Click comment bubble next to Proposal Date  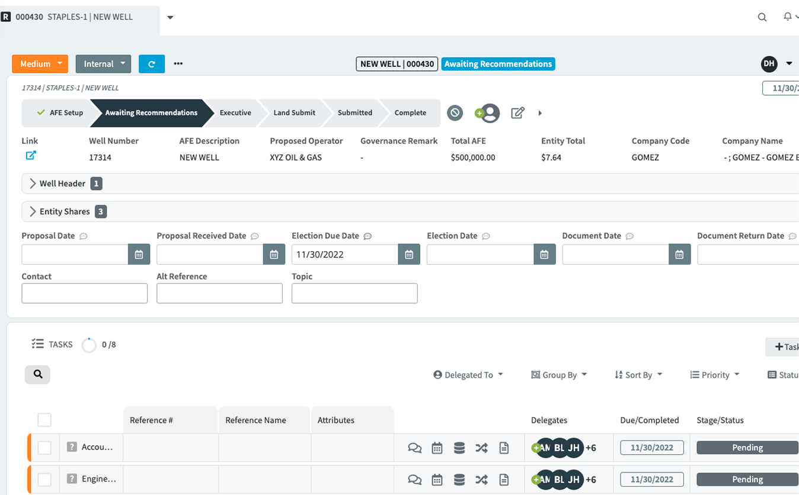(x=84, y=236)
